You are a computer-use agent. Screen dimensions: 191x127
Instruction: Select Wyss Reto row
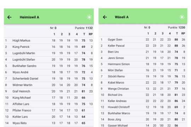click(49, 123)
